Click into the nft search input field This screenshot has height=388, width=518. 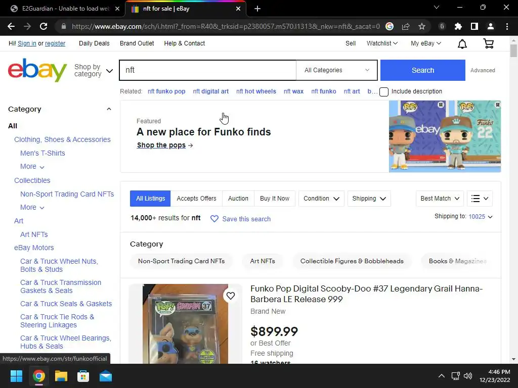[208, 70]
